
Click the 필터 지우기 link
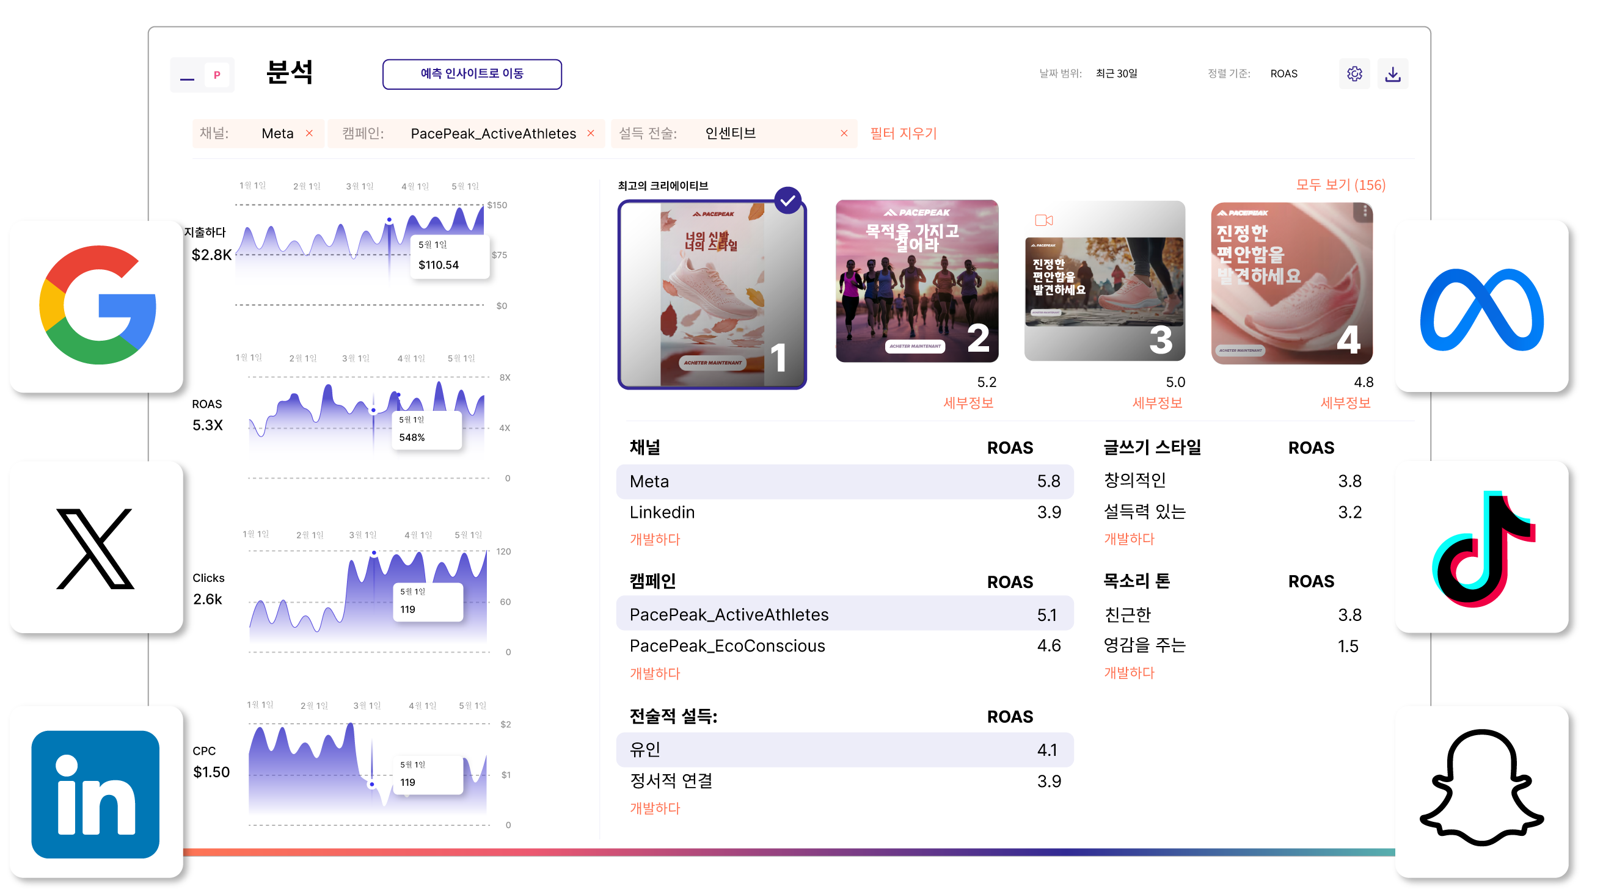click(903, 133)
